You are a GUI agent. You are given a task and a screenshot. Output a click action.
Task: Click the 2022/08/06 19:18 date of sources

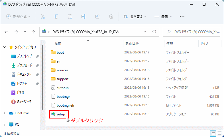(x=137, y=70)
